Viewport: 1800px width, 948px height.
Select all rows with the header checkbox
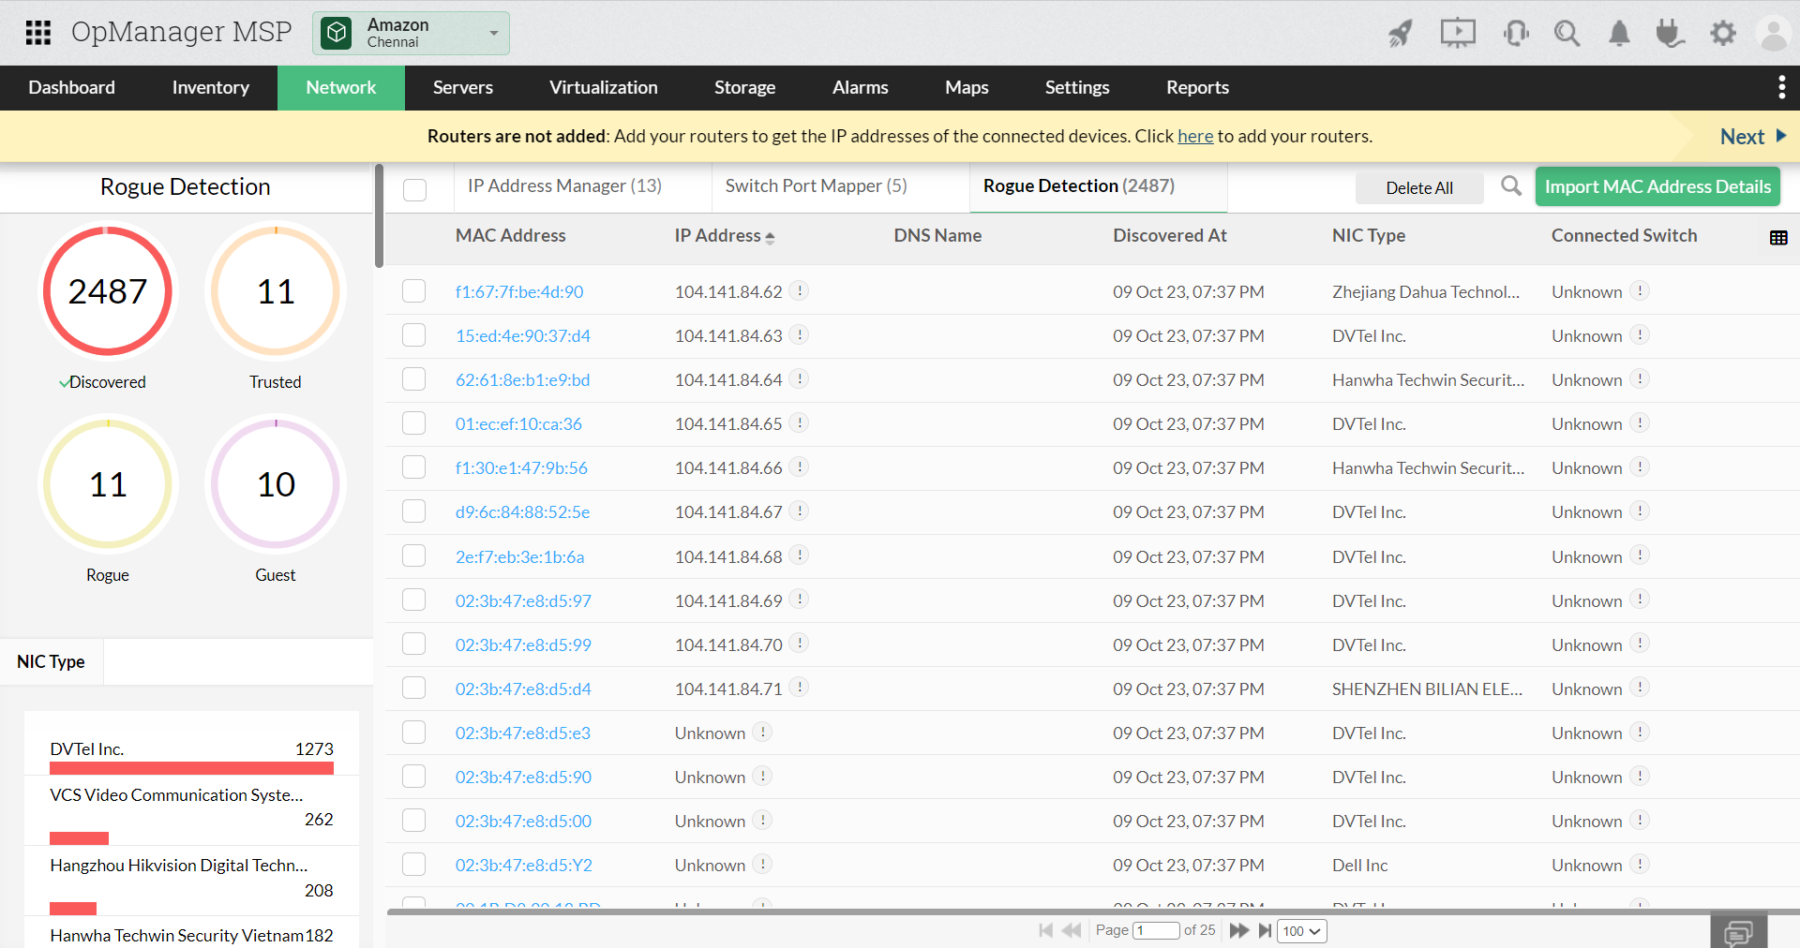coord(414,189)
